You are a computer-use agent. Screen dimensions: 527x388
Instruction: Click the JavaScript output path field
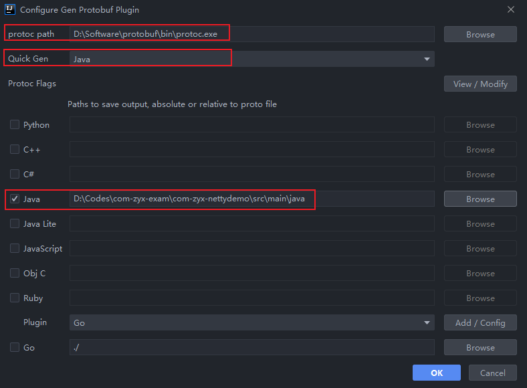click(251, 248)
